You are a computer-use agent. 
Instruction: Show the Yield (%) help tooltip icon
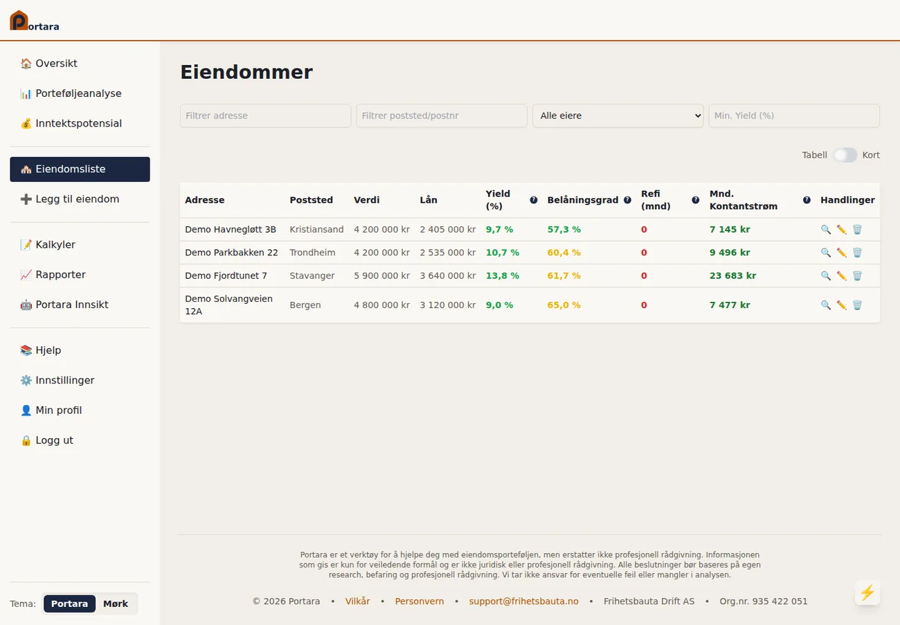534,200
